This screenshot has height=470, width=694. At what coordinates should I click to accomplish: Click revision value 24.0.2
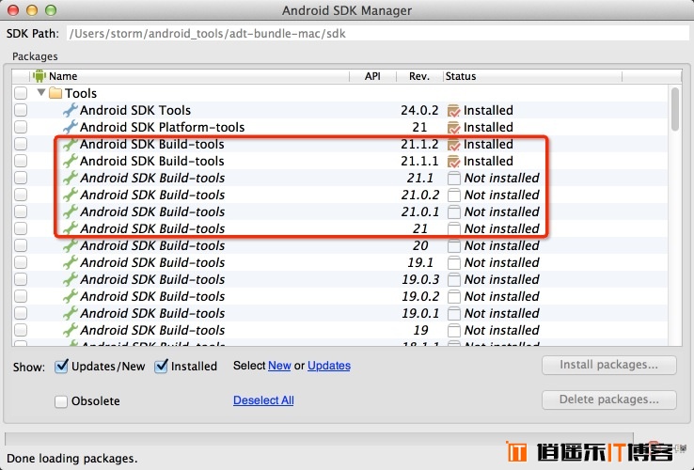coord(419,110)
